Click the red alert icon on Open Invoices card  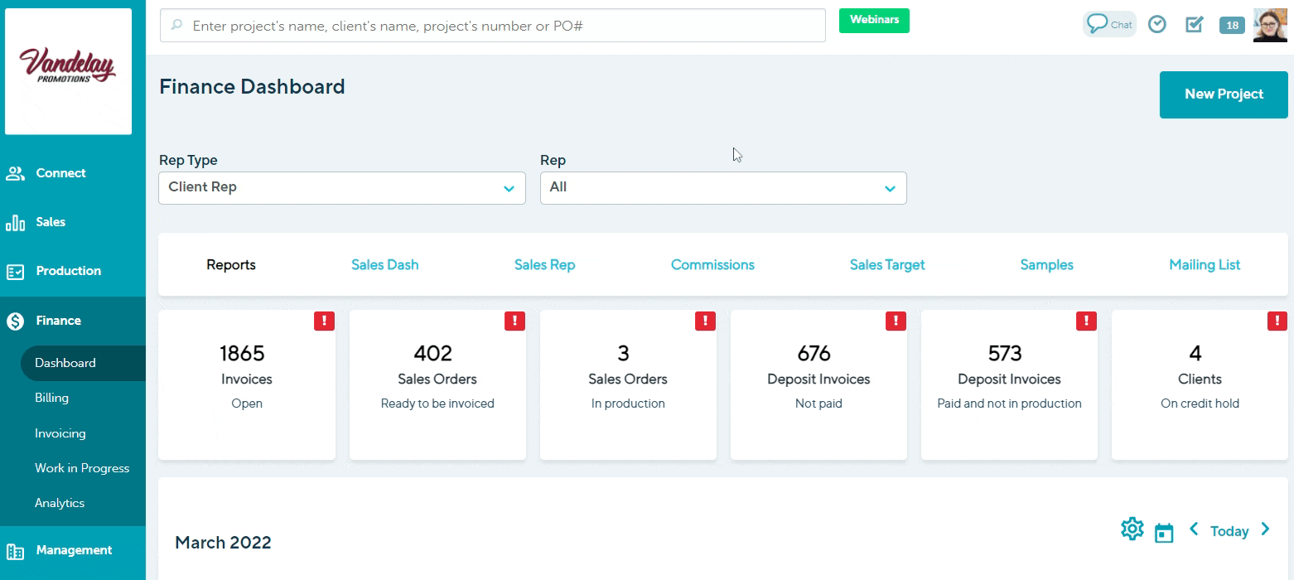pyautogui.click(x=324, y=321)
